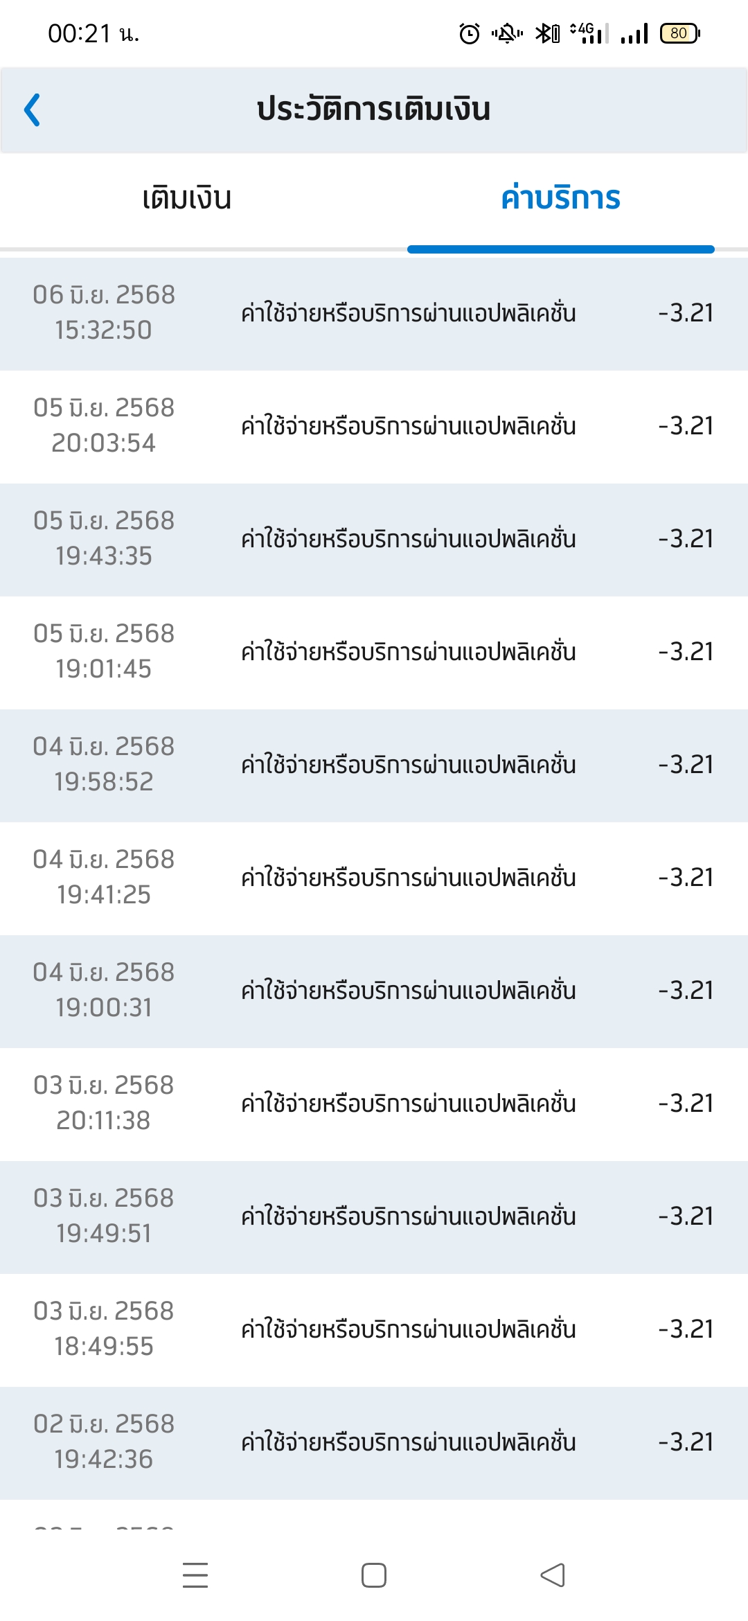Viewport: 748px width, 1621px height.
Task: Open the 06 มิ.ย. 2568 15:32:50 entry
Action: click(x=374, y=314)
